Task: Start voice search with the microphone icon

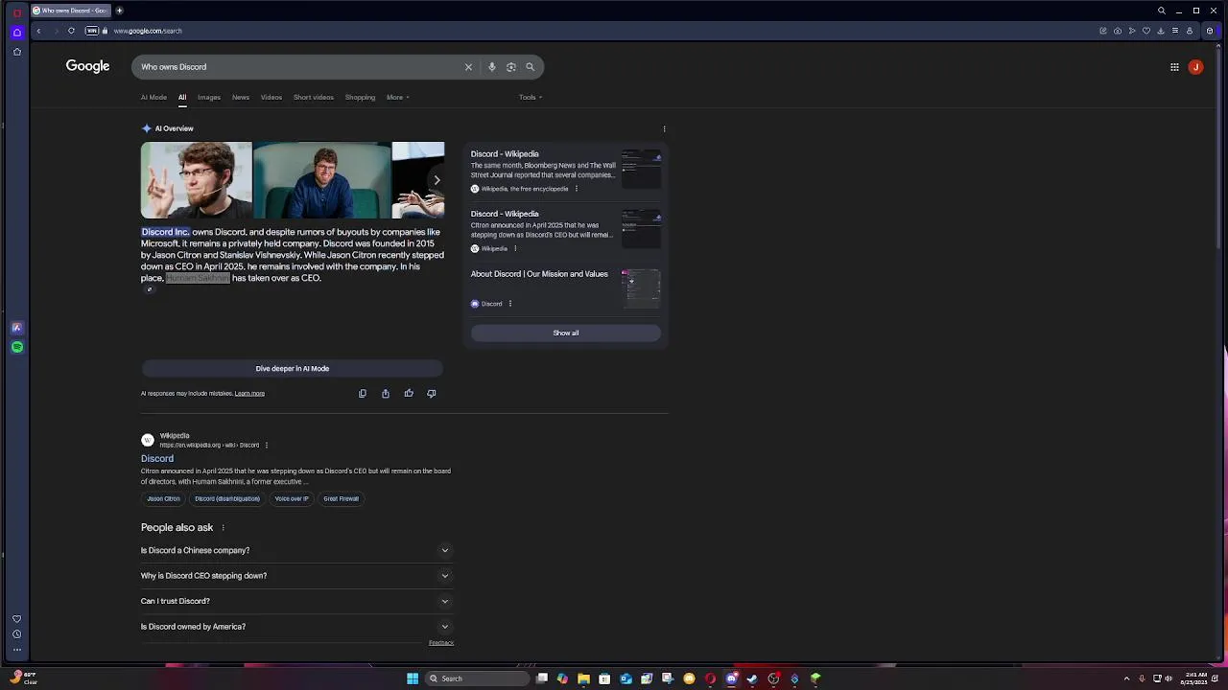Action: (492, 67)
